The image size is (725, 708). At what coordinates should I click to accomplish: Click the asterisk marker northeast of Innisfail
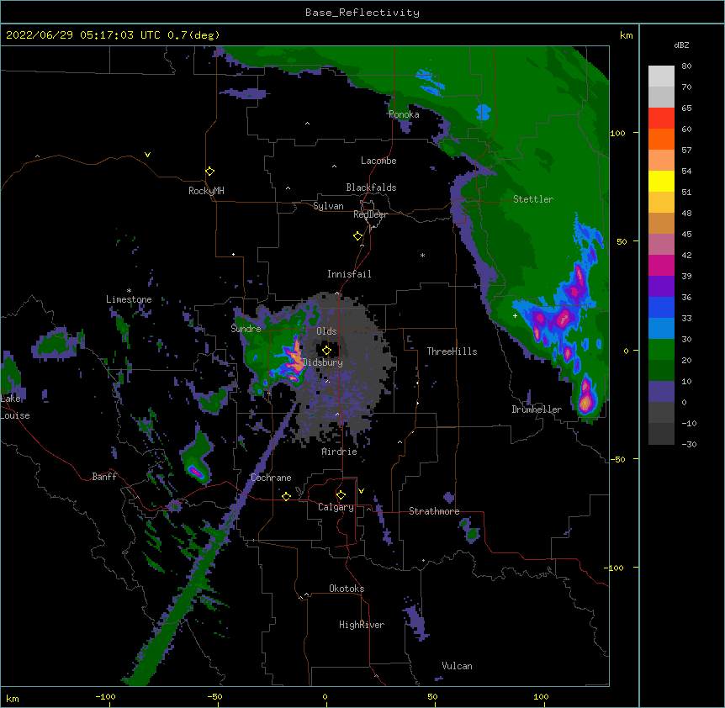click(x=422, y=255)
